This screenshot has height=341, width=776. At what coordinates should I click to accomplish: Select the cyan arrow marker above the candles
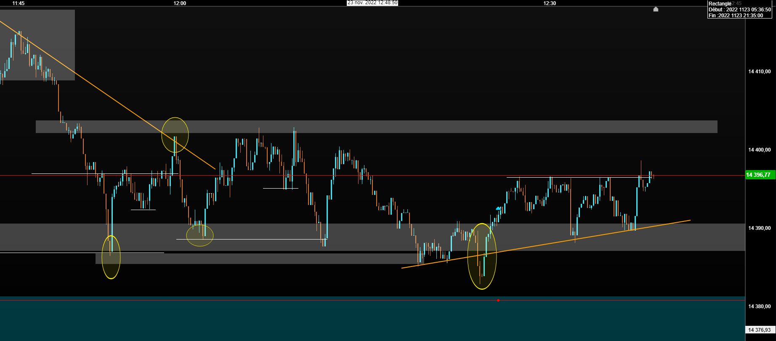tap(499, 208)
